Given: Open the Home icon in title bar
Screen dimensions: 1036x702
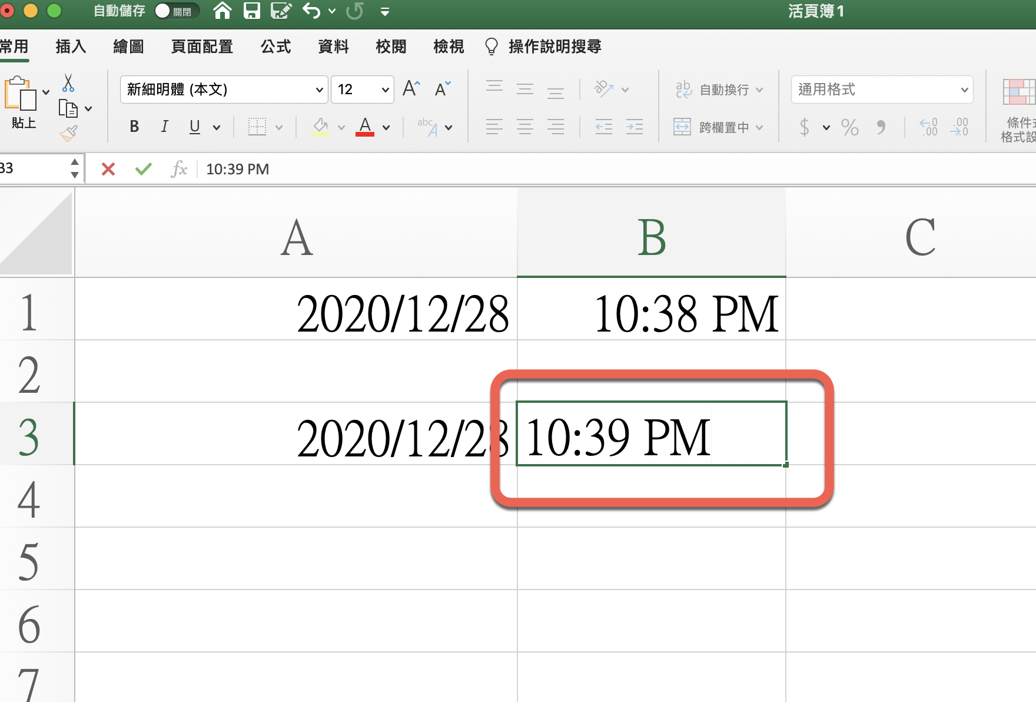Looking at the screenshot, I should tap(222, 11).
